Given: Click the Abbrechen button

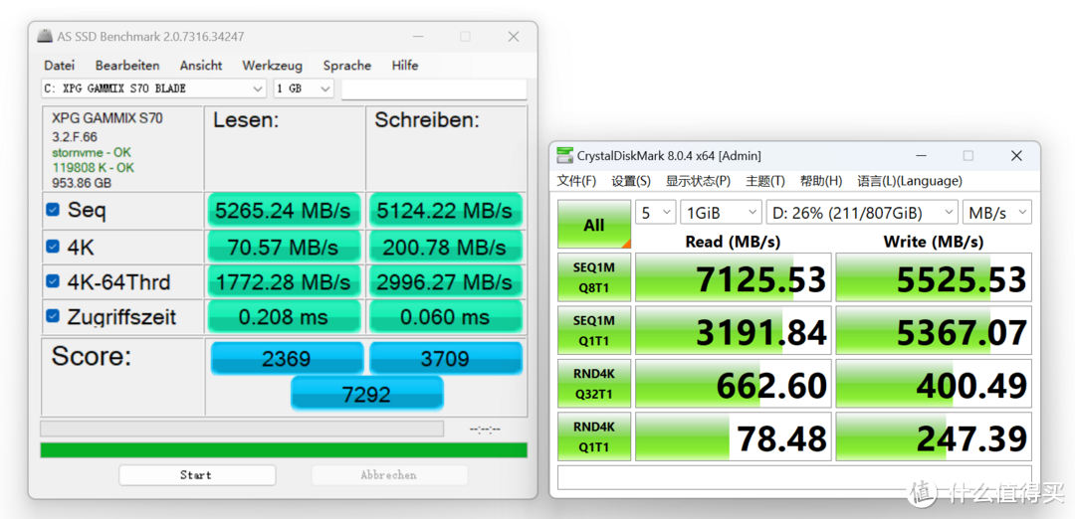Looking at the screenshot, I should coord(389,475).
